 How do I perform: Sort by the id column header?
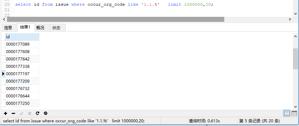click(x=22, y=37)
